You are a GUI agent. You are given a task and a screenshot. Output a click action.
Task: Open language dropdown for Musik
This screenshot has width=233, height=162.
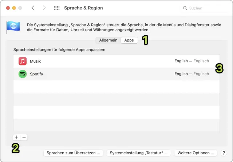click(191, 61)
